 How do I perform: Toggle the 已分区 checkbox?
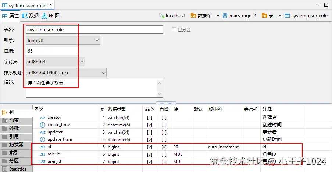click(174, 30)
